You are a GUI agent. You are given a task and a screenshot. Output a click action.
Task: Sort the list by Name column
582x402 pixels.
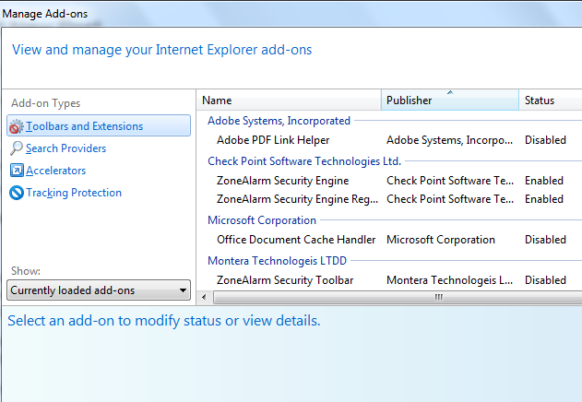[x=289, y=100]
